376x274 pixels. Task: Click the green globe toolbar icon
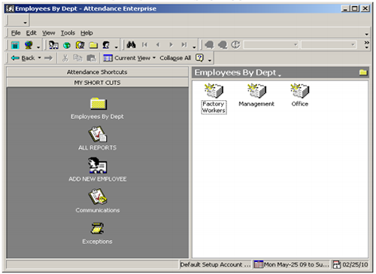click(x=67, y=45)
